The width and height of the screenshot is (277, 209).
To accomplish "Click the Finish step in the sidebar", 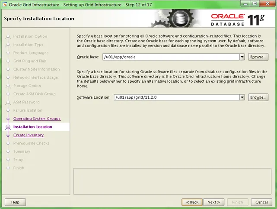I will click(x=19, y=168).
